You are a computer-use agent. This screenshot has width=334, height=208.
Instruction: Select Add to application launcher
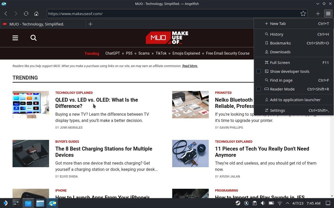click(x=294, y=100)
